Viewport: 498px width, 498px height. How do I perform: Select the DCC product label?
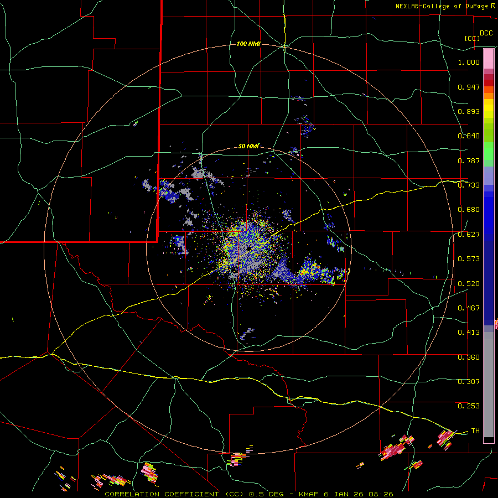486,33
